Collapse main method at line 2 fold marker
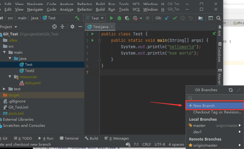Viewport: 244px width, 149px height. [x=99, y=41]
